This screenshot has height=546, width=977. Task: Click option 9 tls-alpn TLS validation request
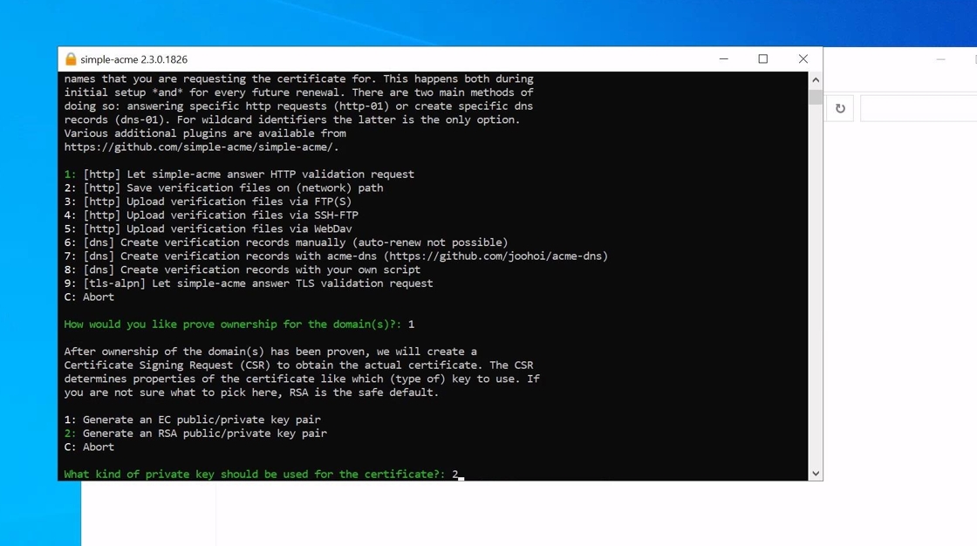(x=249, y=283)
